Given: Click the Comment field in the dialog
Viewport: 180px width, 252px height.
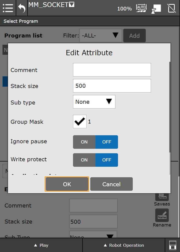Looking at the screenshot, I should click(x=112, y=70).
